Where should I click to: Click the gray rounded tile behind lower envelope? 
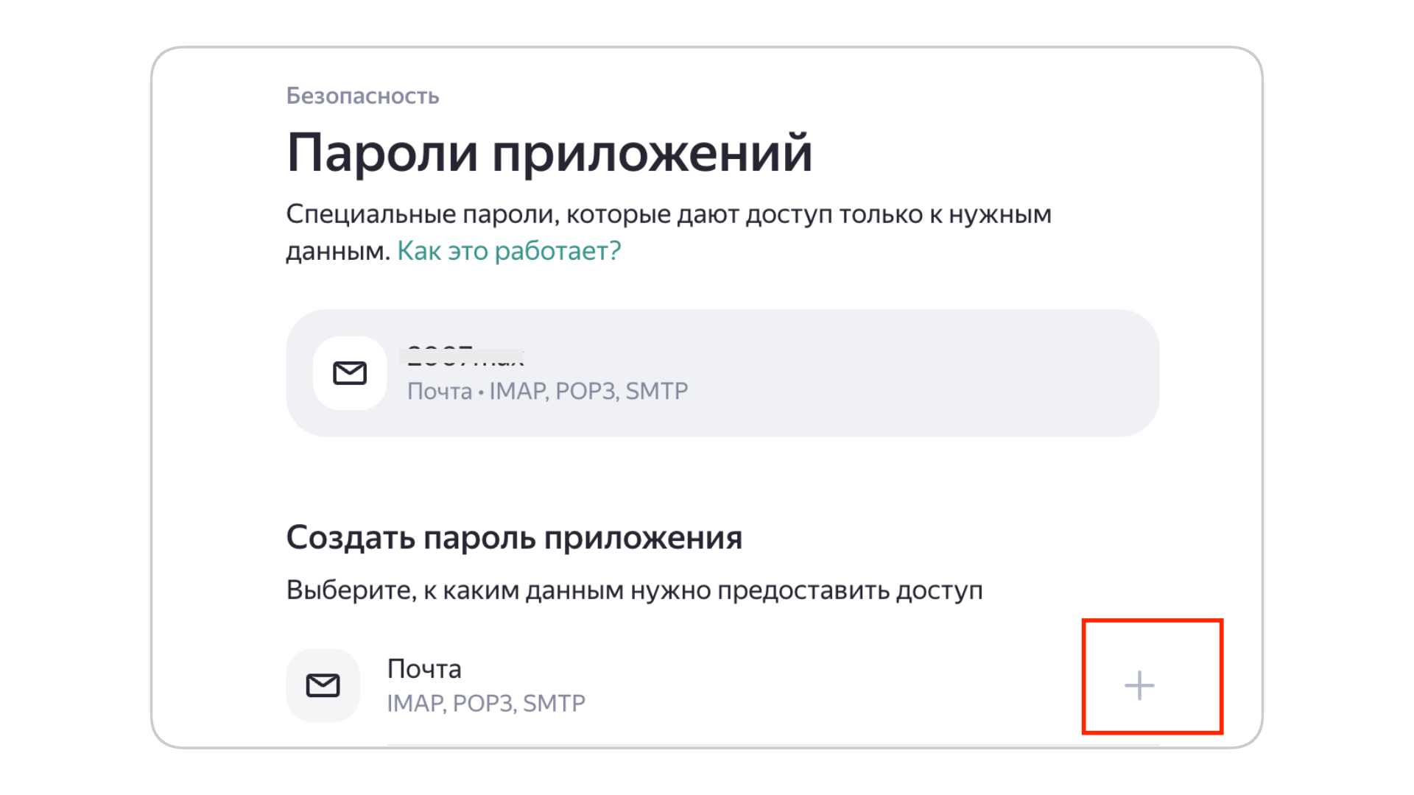click(323, 685)
